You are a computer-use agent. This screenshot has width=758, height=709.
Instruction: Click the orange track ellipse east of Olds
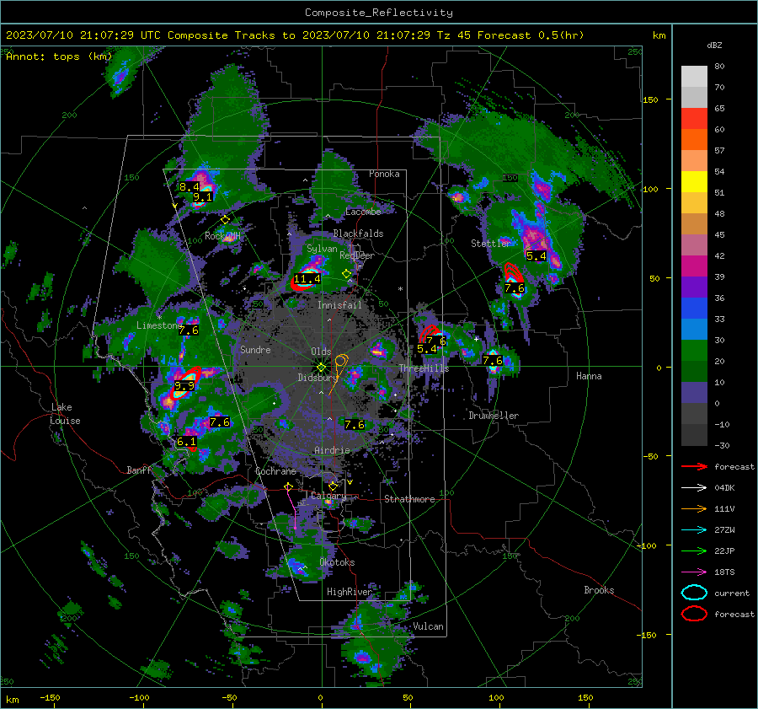pos(341,361)
